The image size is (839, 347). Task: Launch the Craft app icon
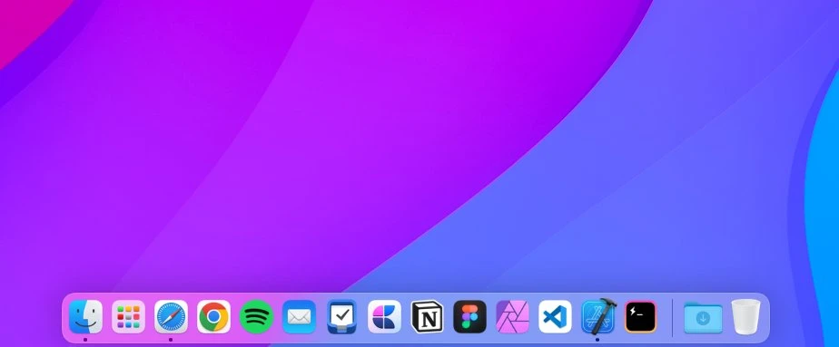pyautogui.click(x=384, y=316)
